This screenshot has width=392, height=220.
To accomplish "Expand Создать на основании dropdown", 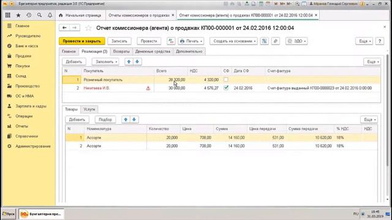I will coord(233,41).
